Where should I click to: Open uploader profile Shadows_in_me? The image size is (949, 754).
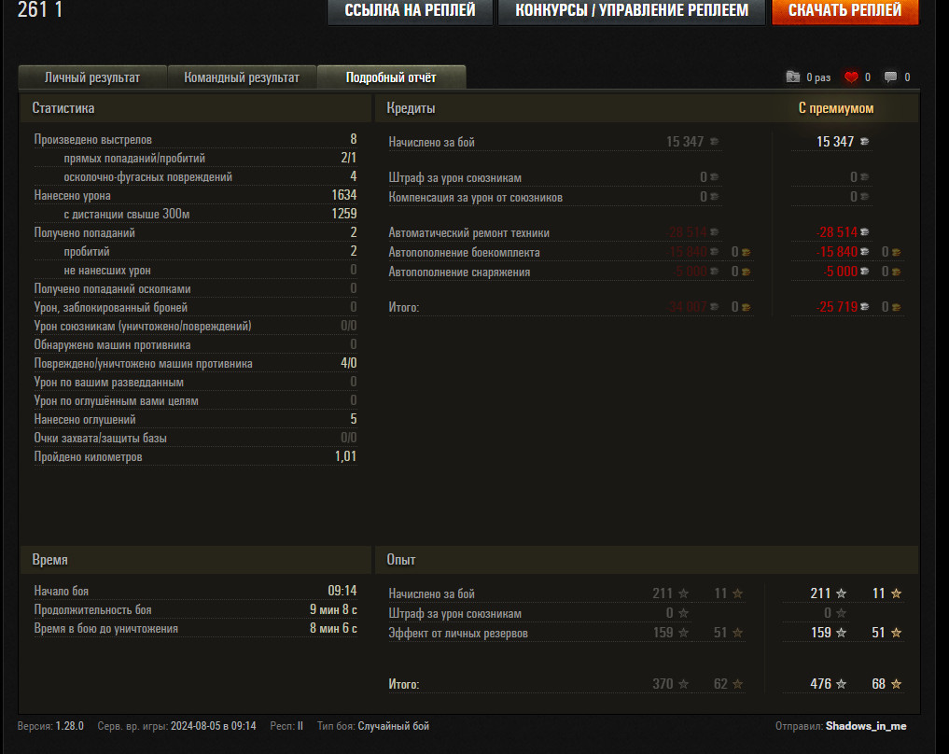pyautogui.click(x=866, y=726)
